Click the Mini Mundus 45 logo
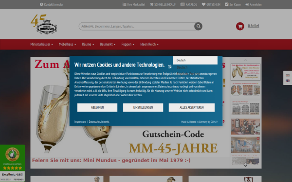 pos(44,24)
